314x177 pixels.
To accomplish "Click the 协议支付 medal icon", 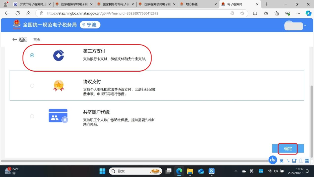I will click(x=58, y=86).
